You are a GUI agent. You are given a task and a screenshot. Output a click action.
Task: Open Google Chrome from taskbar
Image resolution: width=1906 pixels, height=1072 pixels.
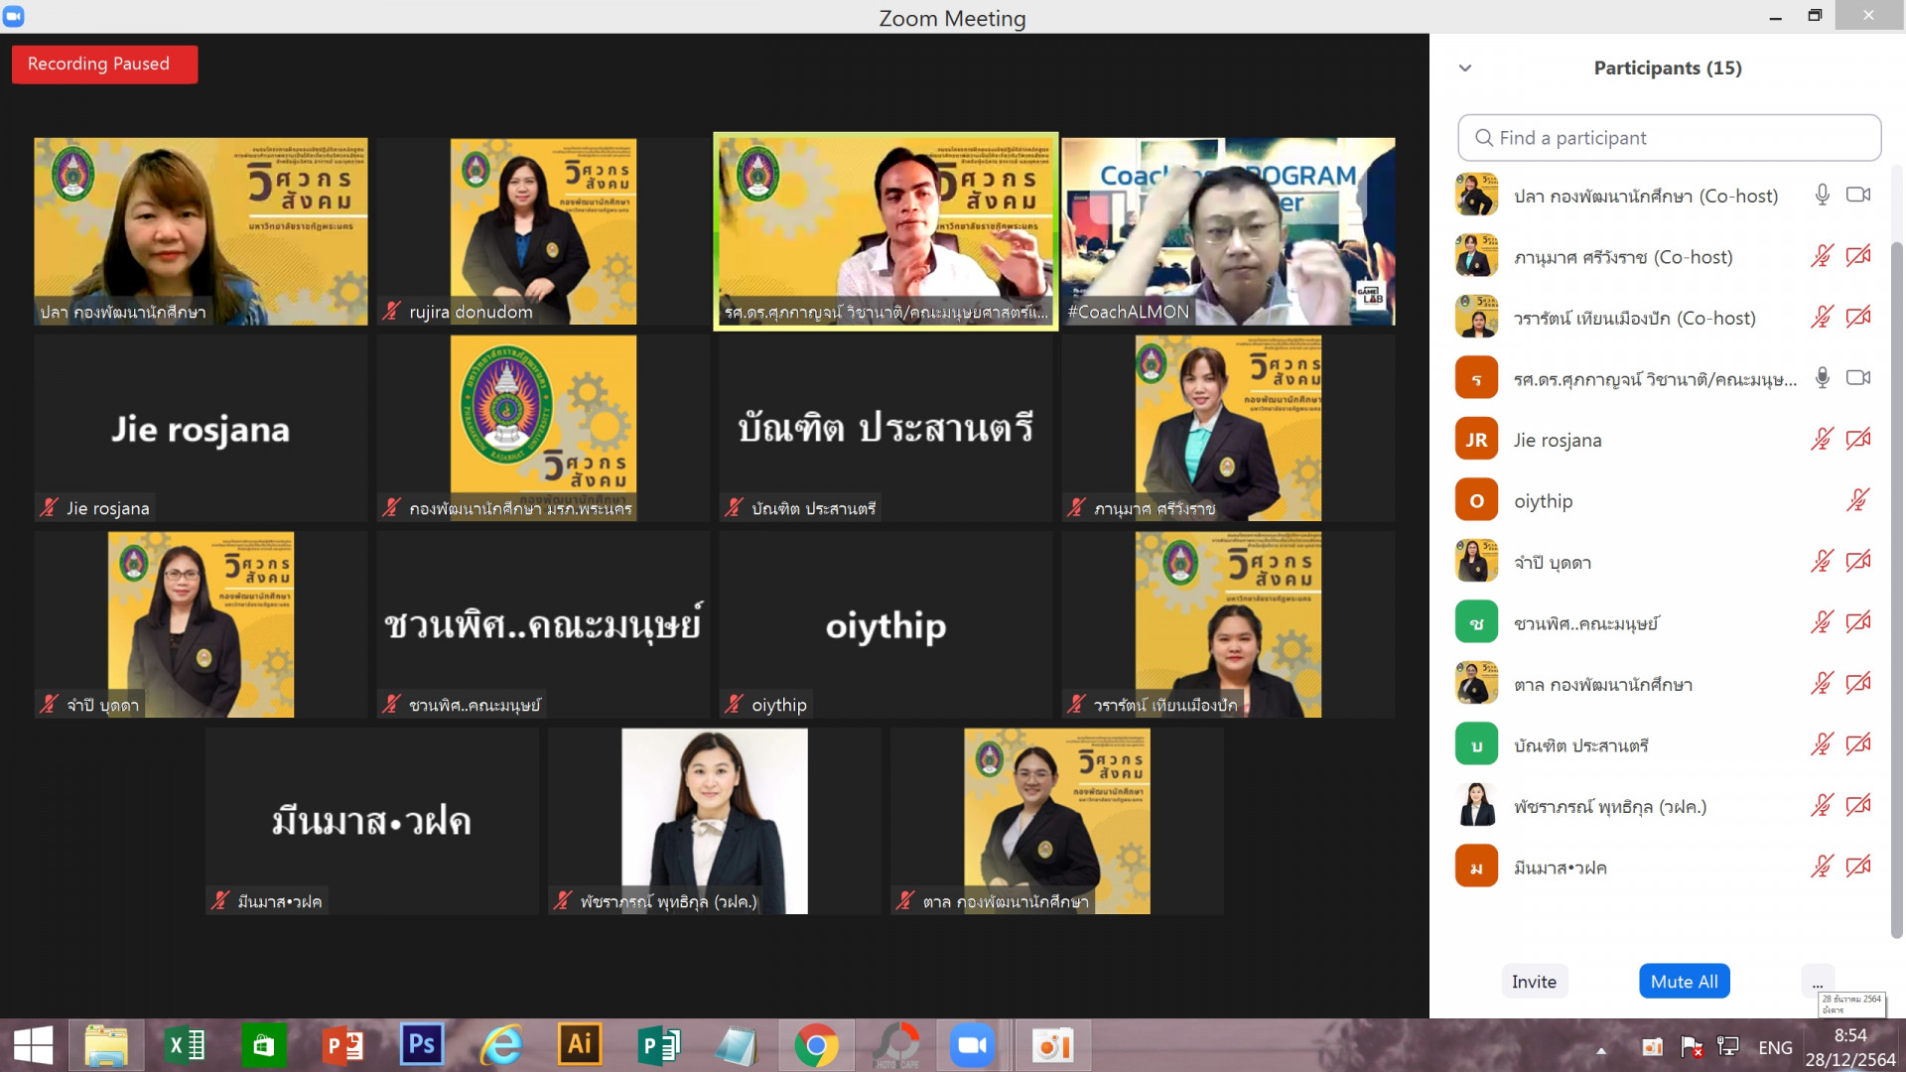pyautogui.click(x=816, y=1045)
